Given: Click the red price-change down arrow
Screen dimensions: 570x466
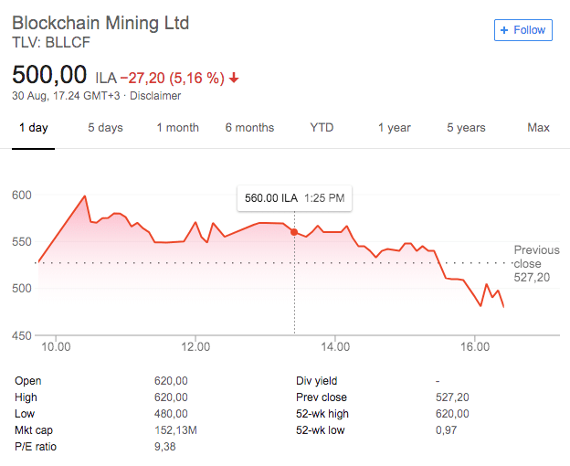Looking at the screenshot, I should 234,79.
